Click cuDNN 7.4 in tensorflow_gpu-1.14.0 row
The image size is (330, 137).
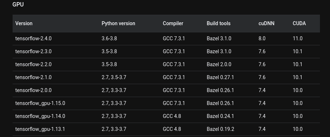tap(262, 116)
